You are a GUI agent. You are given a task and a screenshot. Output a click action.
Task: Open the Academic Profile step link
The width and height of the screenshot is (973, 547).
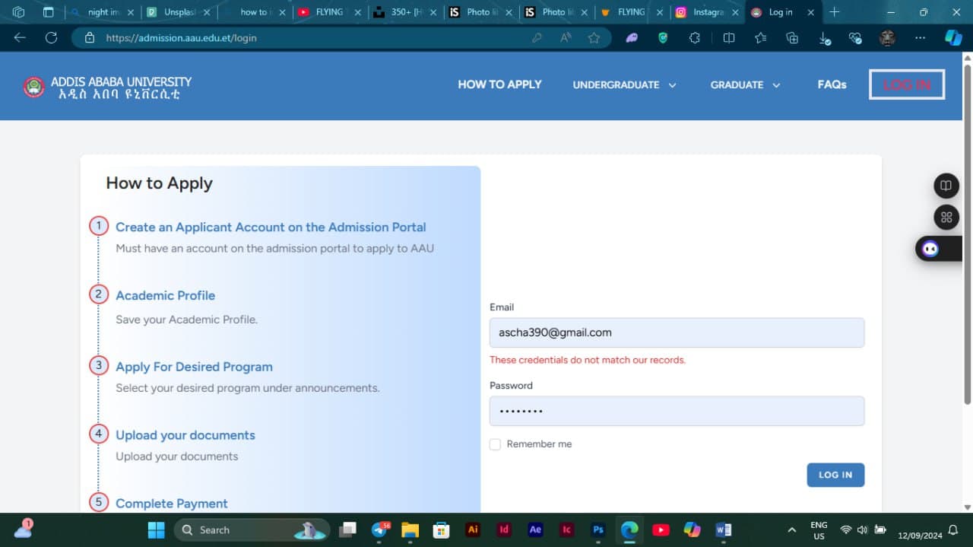(165, 295)
